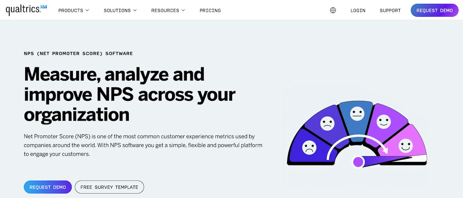Click the main NPS headline text

pos(130,95)
